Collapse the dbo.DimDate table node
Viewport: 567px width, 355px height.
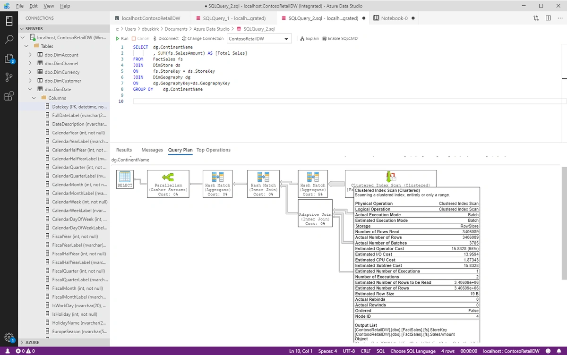[30, 89]
